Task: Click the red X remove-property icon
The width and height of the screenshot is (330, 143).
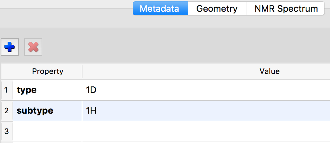Action: [33, 47]
